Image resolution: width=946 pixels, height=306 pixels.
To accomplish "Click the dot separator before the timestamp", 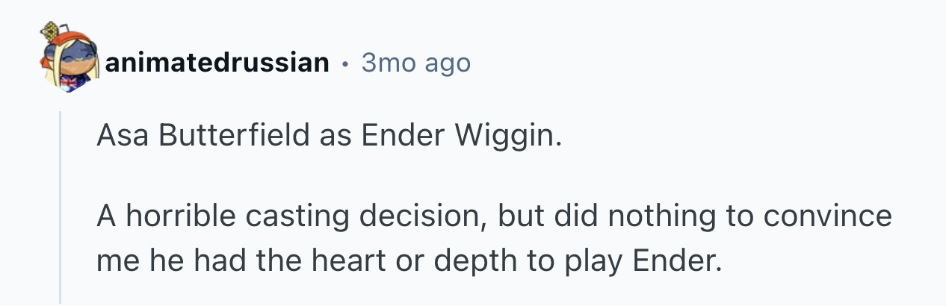I will coord(344,63).
